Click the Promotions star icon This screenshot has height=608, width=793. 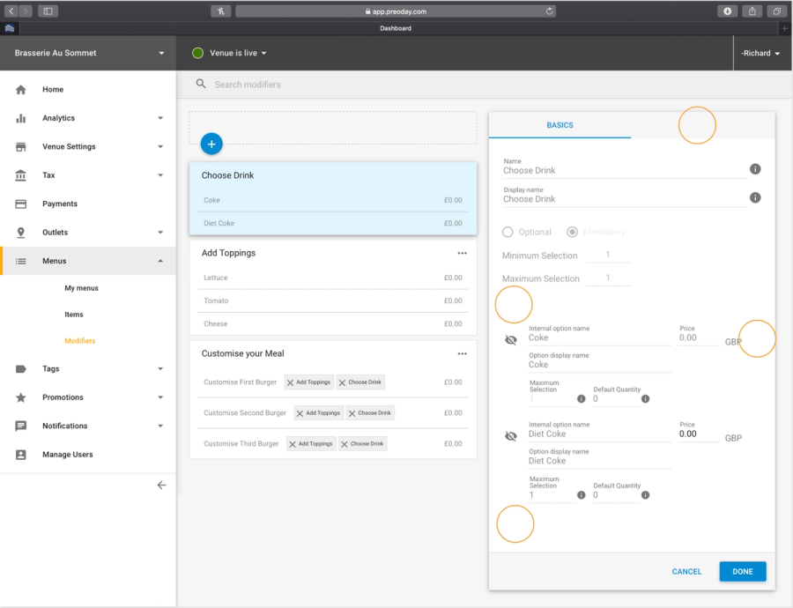pyautogui.click(x=21, y=397)
